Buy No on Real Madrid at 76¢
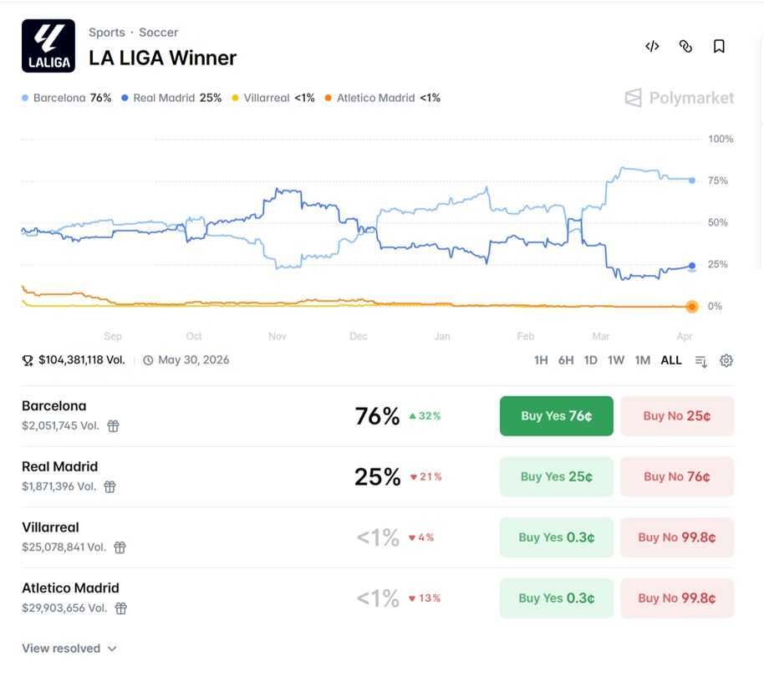The width and height of the screenshot is (764, 692). point(677,477)
